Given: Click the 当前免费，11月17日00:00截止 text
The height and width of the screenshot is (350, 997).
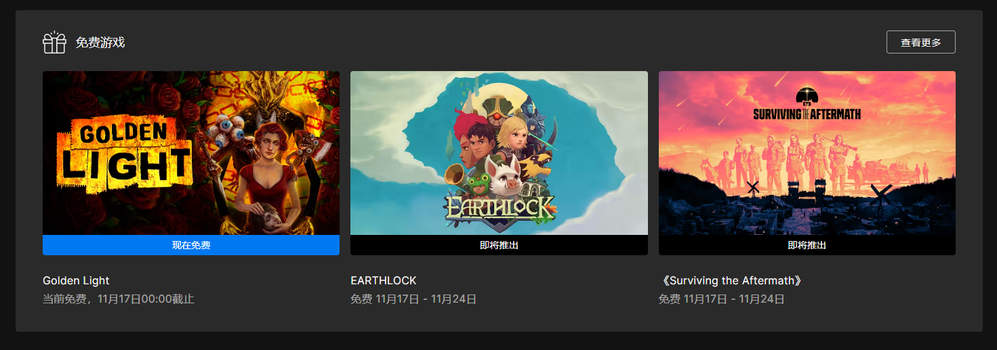Looking at the screenshot, I should click(119, 299).
